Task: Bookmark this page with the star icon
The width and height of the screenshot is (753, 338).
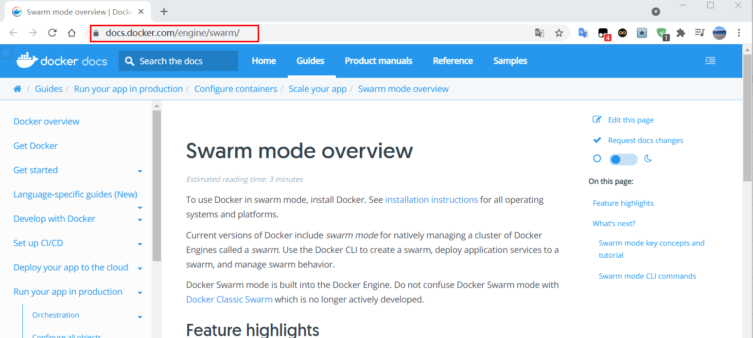Action: pos(559,33)
